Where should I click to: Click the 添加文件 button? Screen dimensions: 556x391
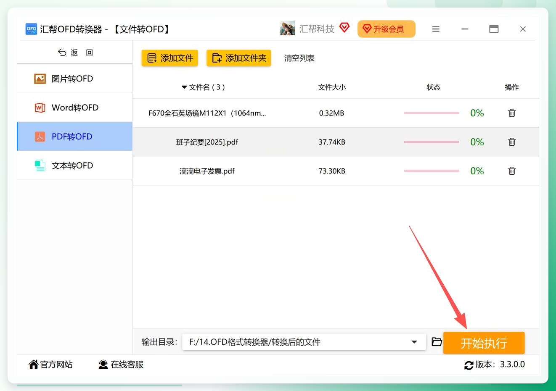pos(170,58)
